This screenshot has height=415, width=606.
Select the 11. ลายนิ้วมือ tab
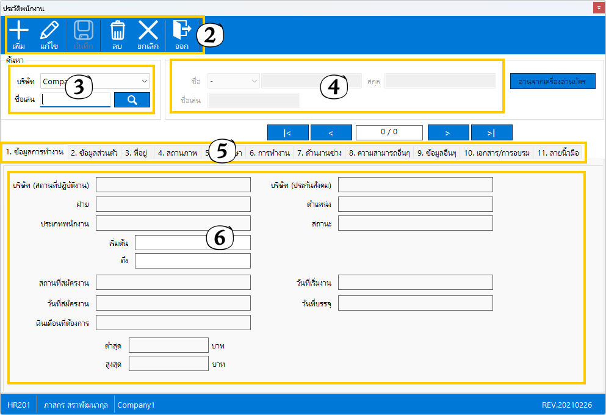coord(558,153)
